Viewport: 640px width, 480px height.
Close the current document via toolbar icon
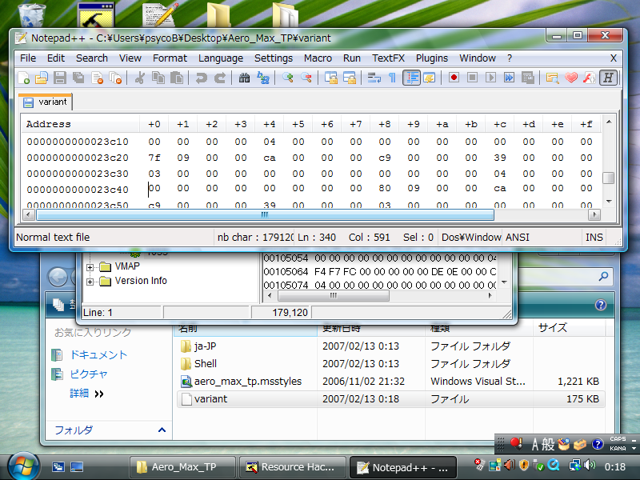tap(97, 78)
